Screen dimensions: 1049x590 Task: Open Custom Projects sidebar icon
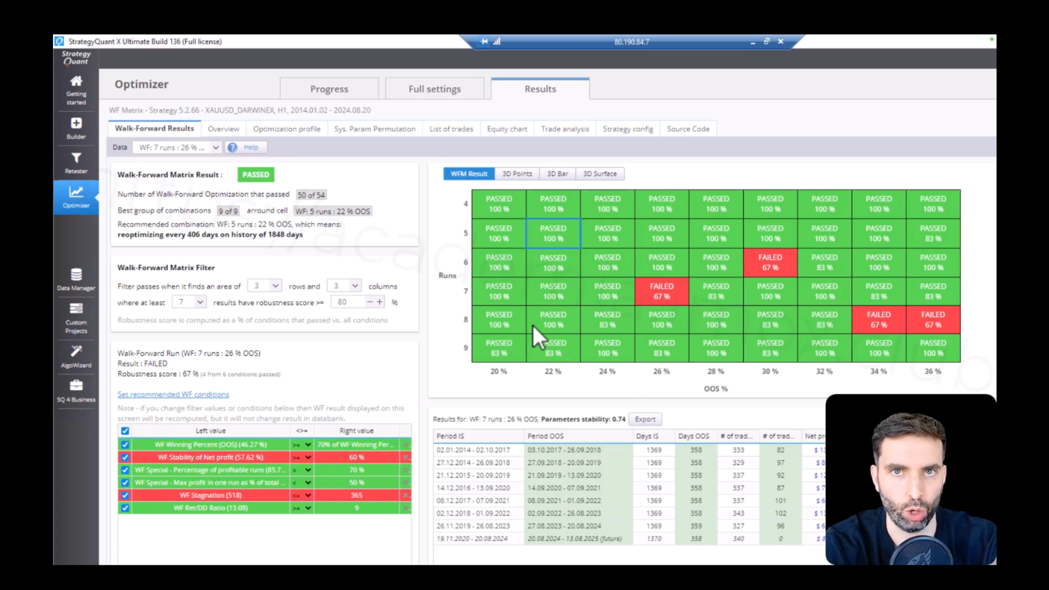(76, 309)
